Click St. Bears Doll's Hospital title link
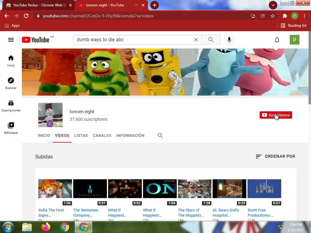Screen dimensions: 311x233 pos(226,213)
